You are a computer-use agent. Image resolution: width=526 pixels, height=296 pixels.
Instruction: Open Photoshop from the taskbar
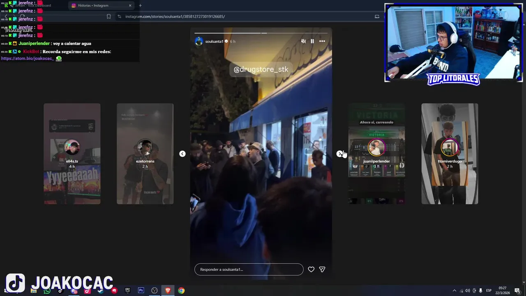coord(141,291)
